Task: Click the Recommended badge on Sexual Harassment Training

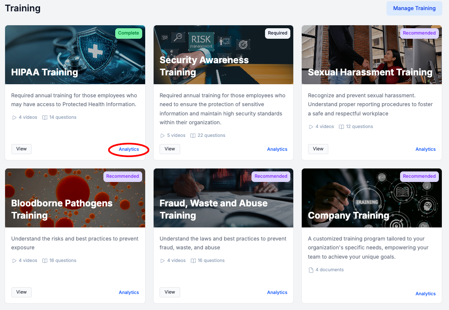Action: 419,33
